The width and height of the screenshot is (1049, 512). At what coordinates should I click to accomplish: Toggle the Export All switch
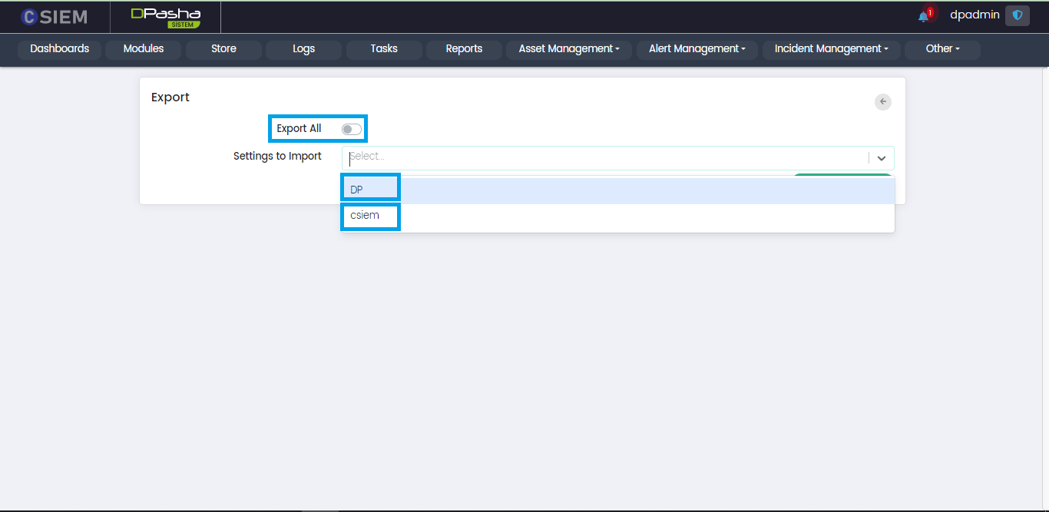352,129
